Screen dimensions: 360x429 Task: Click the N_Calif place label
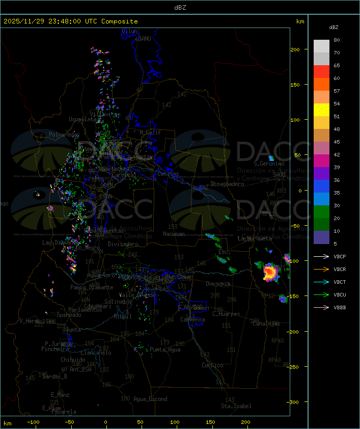(150, 132)
